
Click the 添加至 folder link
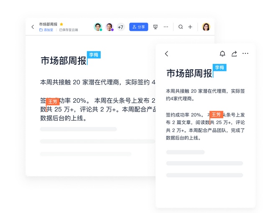pos(46,30)
